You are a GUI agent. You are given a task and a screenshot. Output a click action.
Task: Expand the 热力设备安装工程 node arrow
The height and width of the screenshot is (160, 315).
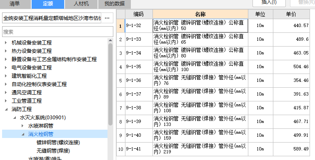(x=6, y=51)
